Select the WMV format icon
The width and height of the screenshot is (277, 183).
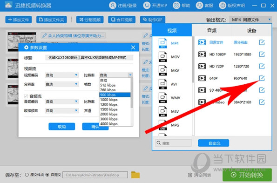pyautogui.click(x=162, y=98)
